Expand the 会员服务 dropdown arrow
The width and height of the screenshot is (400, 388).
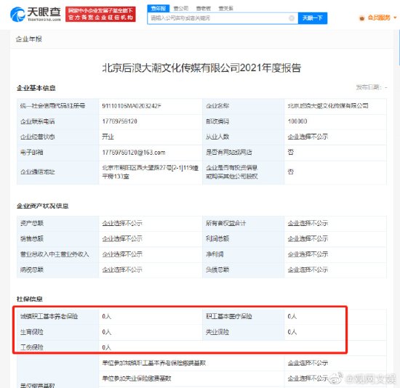[x=395, y=18]
